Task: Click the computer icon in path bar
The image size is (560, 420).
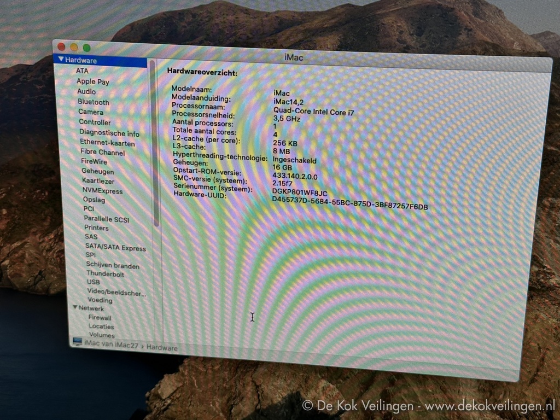Action: (77, 342)
